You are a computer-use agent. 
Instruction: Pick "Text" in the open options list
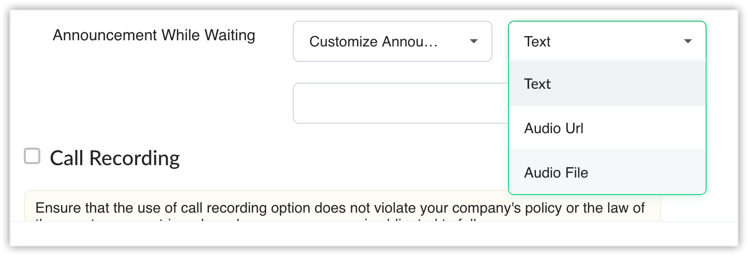(537, 84)
